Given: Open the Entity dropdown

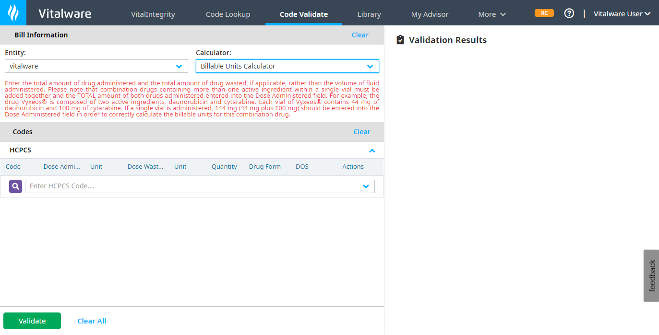Looking at the screenshot, I should 180,66.
